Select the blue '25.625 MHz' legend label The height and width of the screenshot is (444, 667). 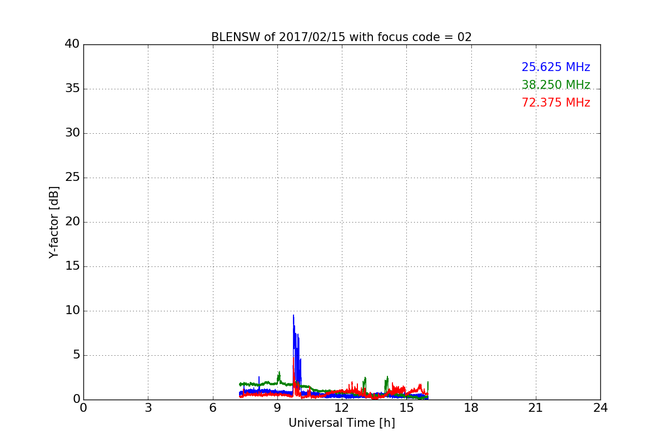coord(556,67)
